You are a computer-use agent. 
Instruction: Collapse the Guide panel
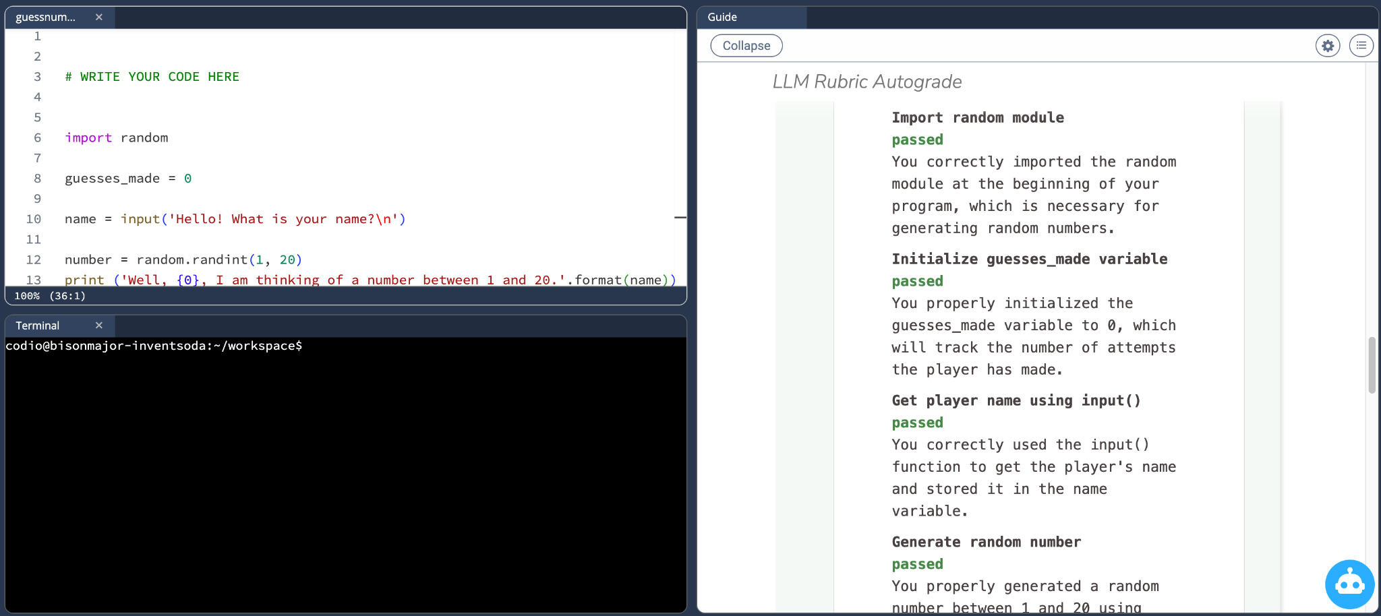click(x=746, y=46)
